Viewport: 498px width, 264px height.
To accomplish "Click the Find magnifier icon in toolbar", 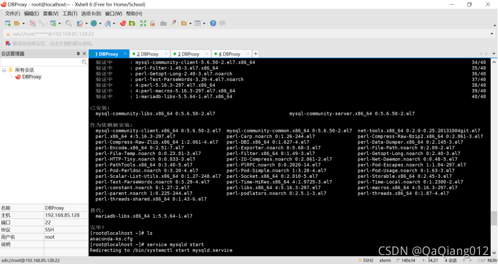I will (x=68, y=23).
